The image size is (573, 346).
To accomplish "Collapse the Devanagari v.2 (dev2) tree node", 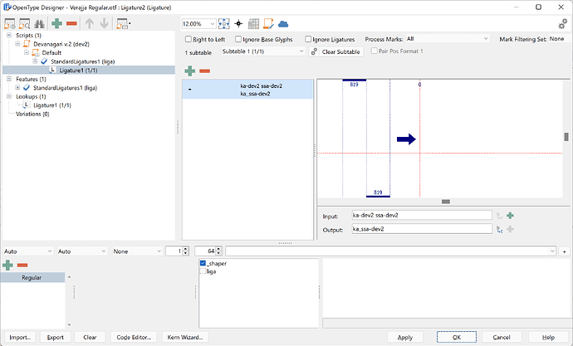I will coord(17,44).
